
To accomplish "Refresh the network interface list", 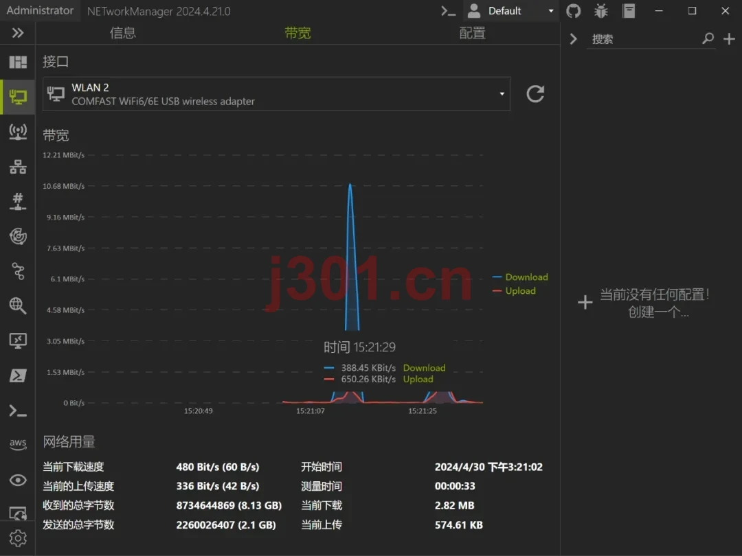I will click(535, 93).
